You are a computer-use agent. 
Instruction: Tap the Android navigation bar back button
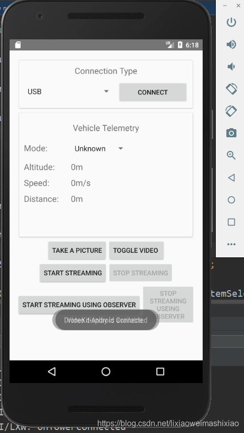(51, 371)
